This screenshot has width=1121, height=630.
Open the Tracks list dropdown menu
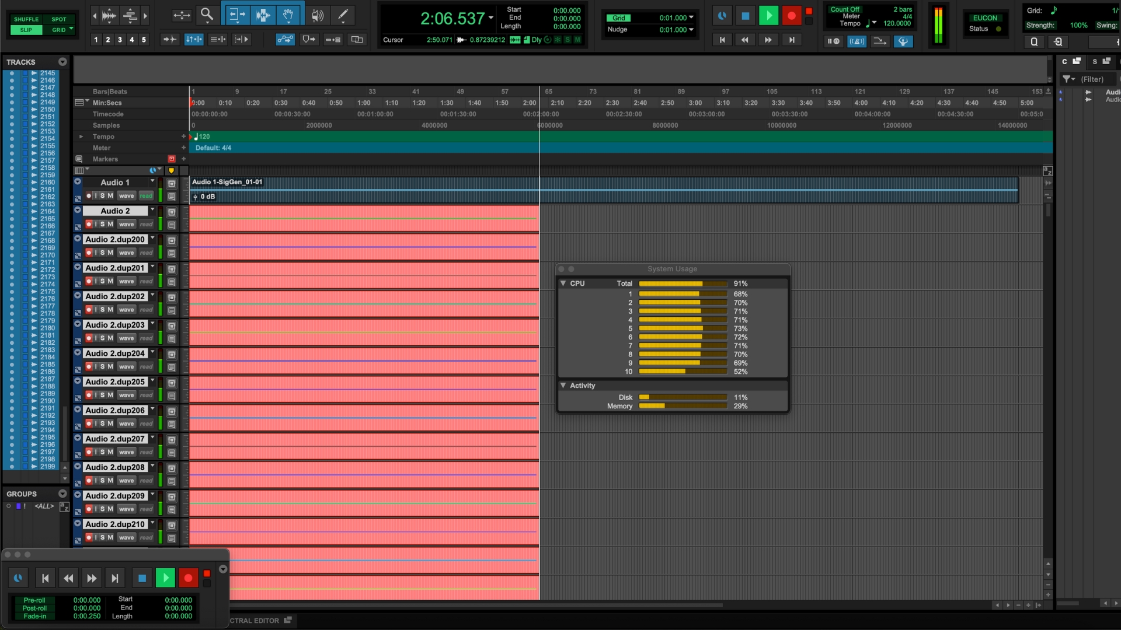(62, 62)
